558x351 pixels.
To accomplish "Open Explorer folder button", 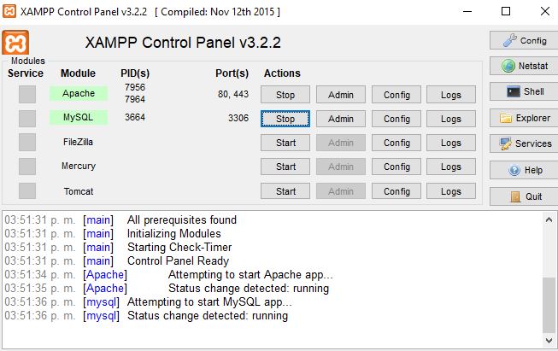I will coord(522,118).
